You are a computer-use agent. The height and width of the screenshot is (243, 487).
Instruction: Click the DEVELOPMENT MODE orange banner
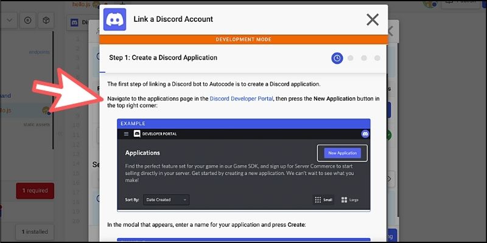click(x=243, y=39)
